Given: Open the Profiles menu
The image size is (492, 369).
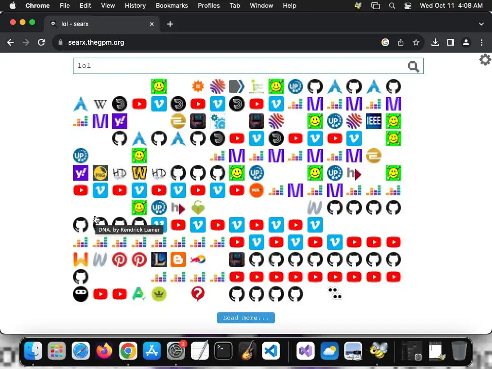Looking at the screenshot, I should 209,5.
